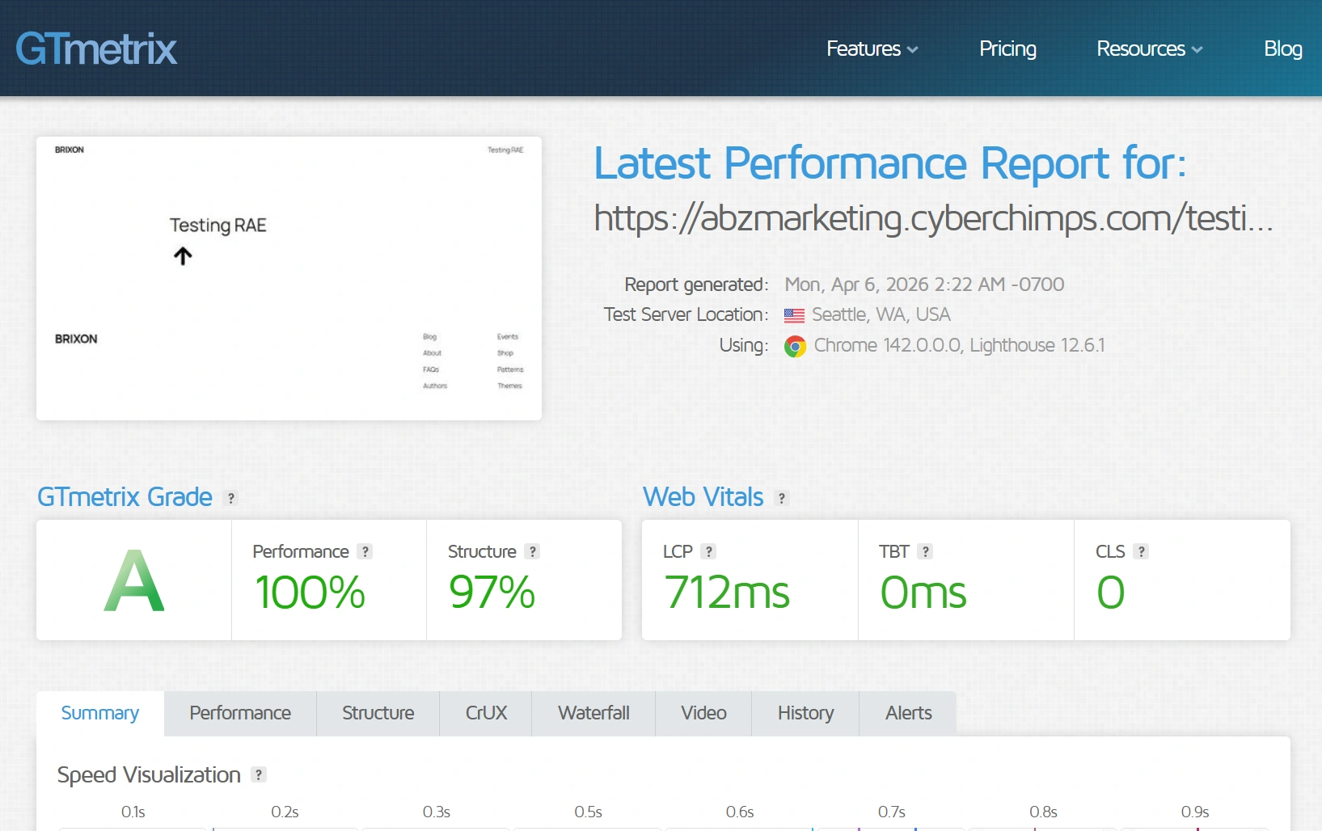Click the 712ms LCP value
Viewport: 1322px width, 831px height.
click(x=727, y=592)
